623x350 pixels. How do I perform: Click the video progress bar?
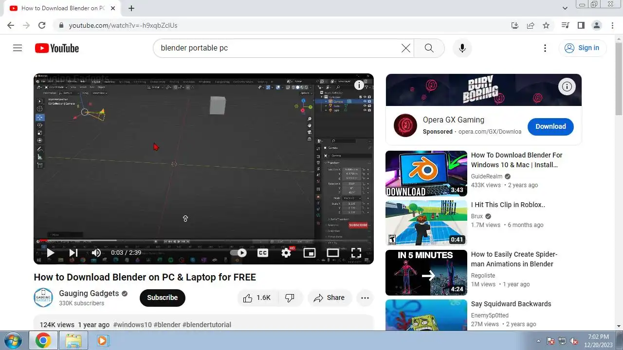[203, 241]
